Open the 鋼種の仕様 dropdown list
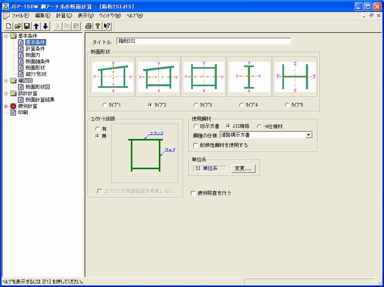The width and height of the screenshot is (384, 287). click(x=308, y=135)
